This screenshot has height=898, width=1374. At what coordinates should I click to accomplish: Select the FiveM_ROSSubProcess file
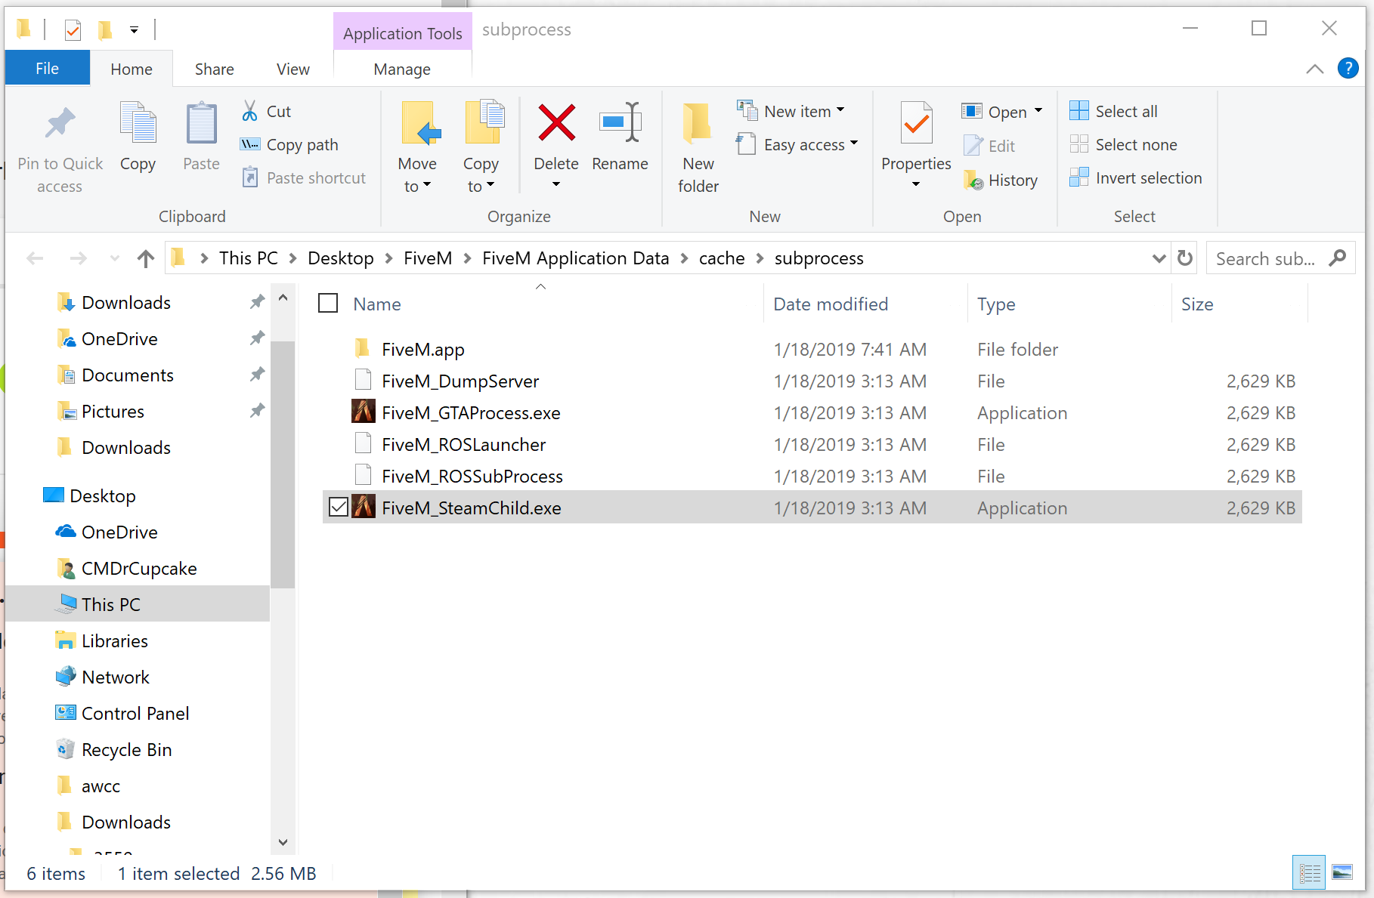pos(472,476)
